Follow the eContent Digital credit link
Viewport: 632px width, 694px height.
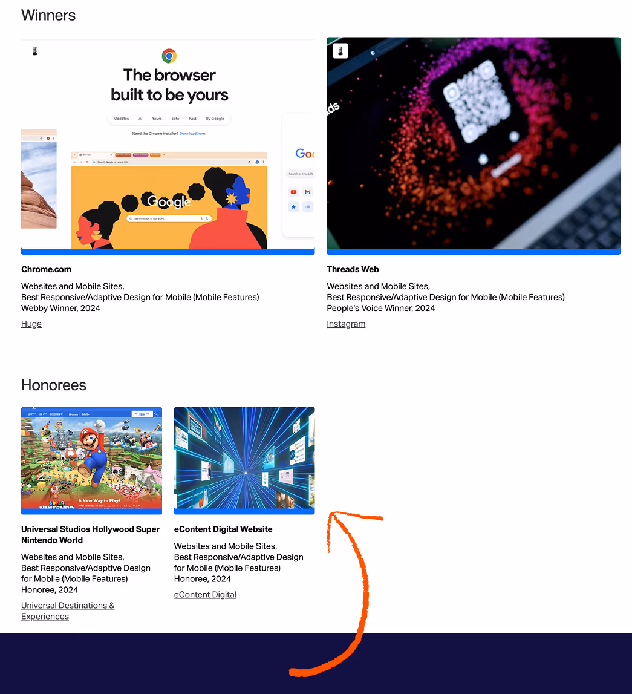[205, 595]
